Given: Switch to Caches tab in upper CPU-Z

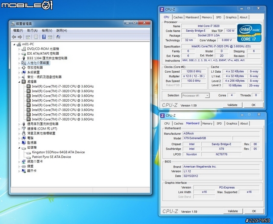Looking at the screenshot, I should pos(178,17).
